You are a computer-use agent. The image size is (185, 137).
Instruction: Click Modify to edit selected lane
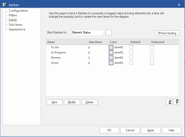[x=72, y=102]
